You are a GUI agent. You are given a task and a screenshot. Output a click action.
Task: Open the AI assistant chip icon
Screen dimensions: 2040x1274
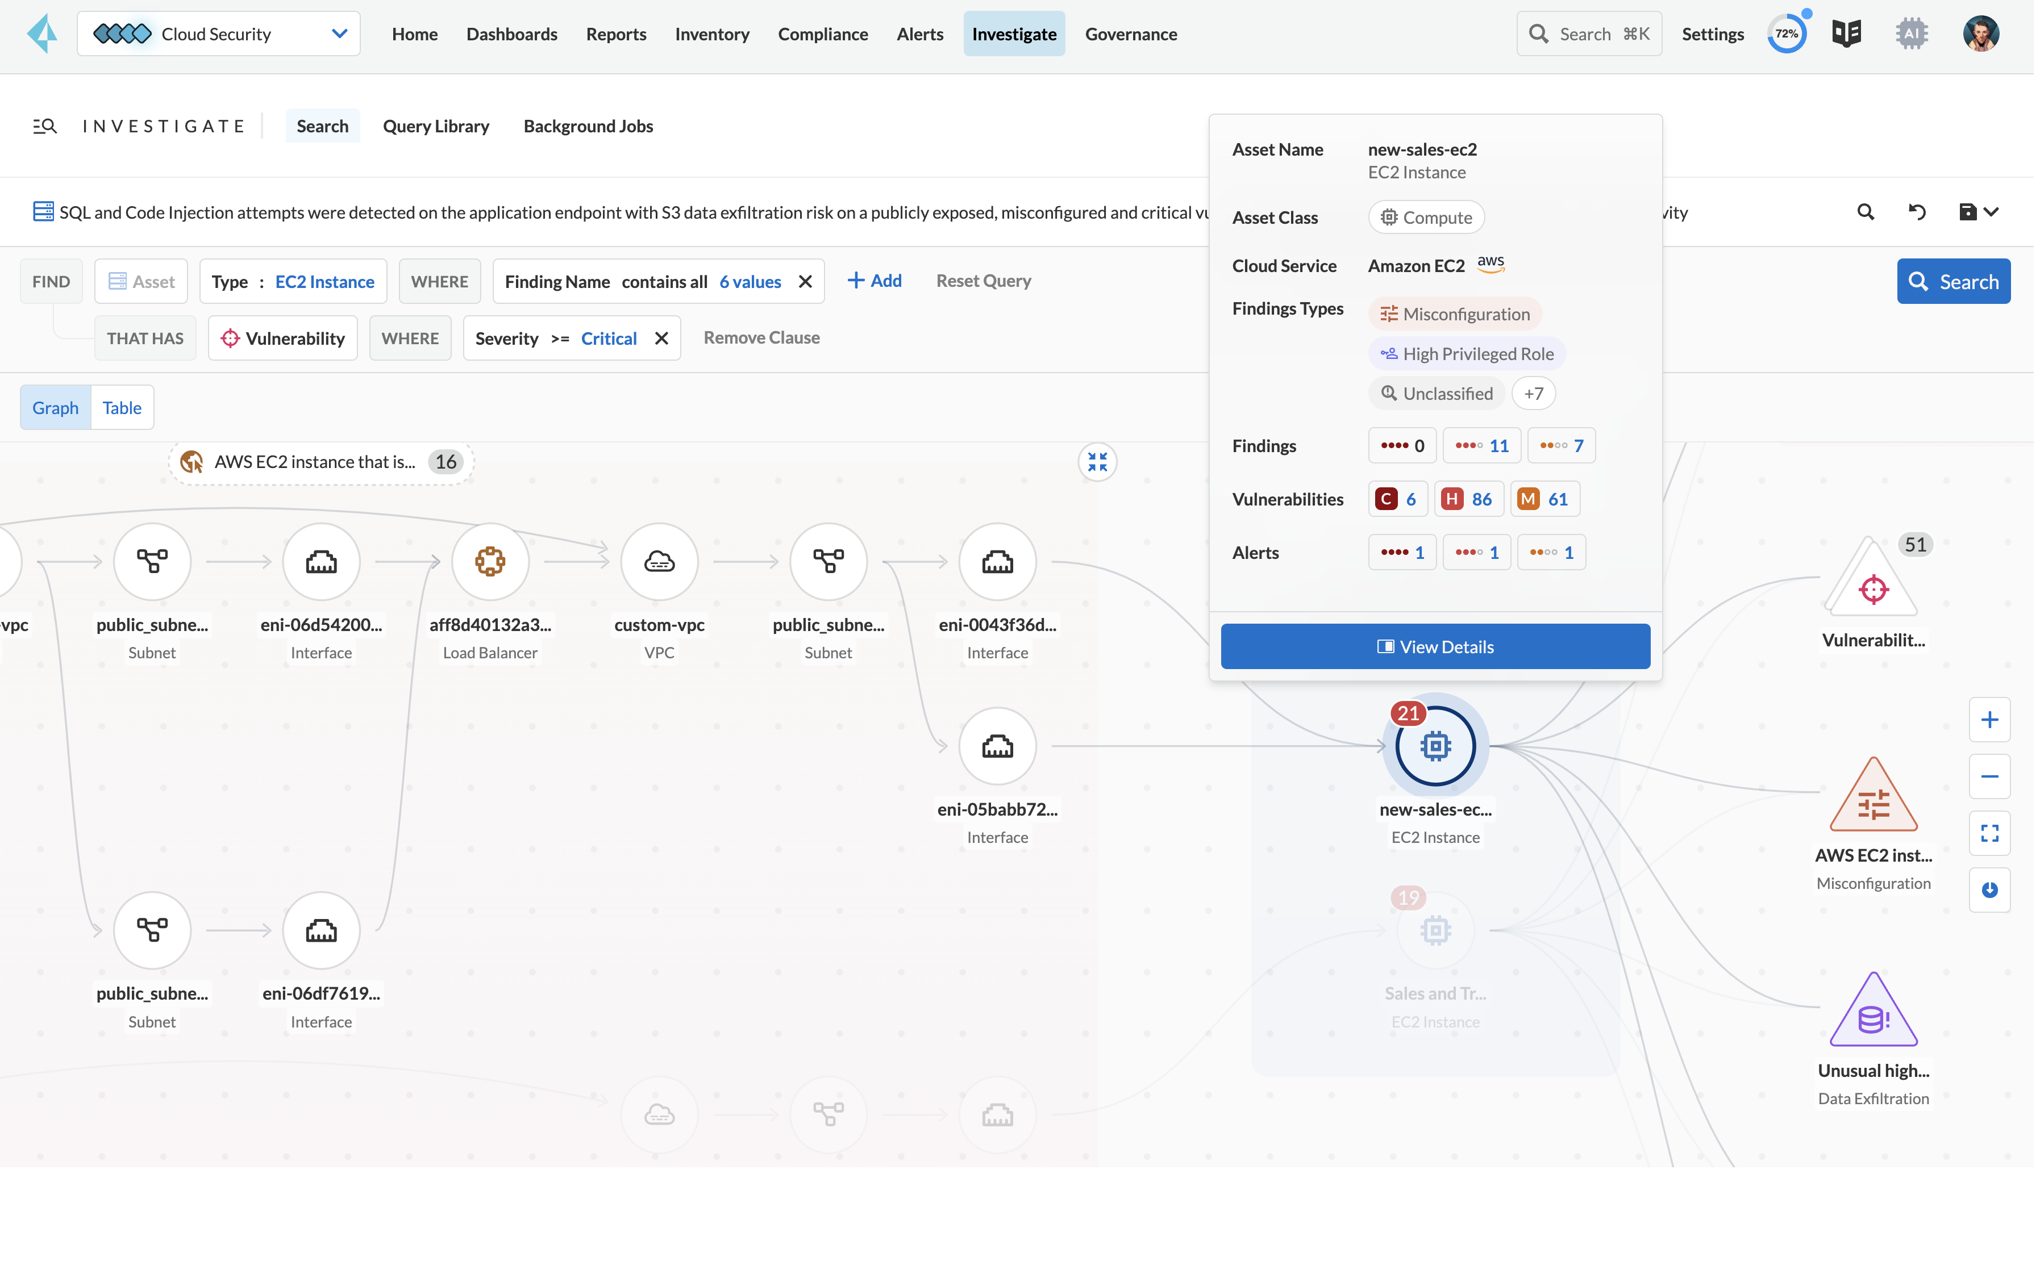1911,35
